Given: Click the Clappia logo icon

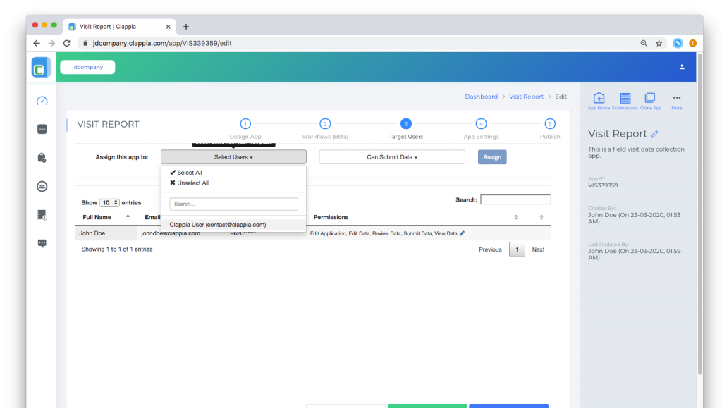Looking at the screenshot, I should (x=40, y=68).
